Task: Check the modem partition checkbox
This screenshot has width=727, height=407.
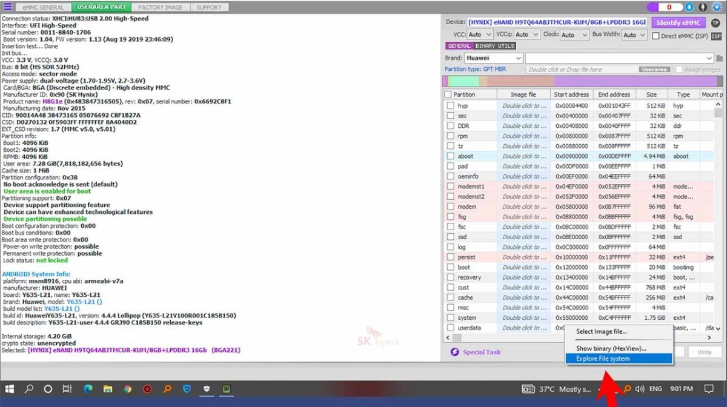Action: (450, 207)
